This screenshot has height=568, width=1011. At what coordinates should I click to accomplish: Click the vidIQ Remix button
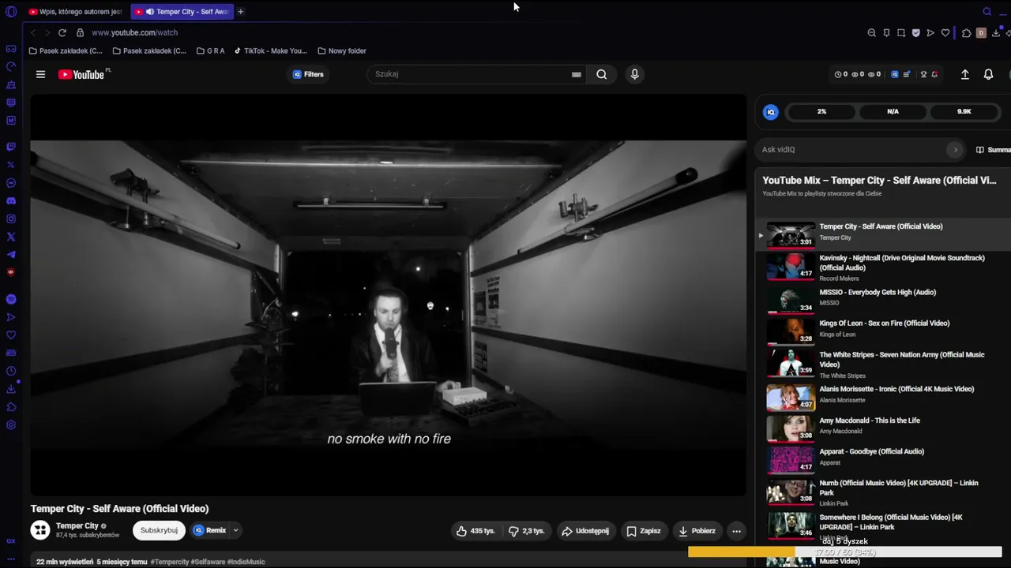point(210,531)
